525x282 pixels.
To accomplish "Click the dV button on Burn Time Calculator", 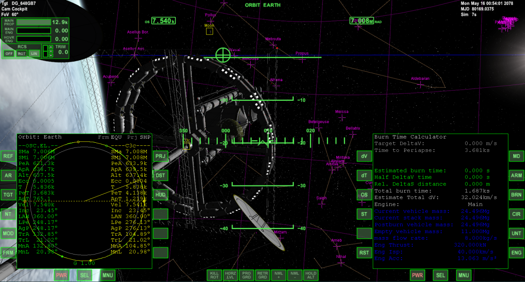I will (x=364, y=156).
